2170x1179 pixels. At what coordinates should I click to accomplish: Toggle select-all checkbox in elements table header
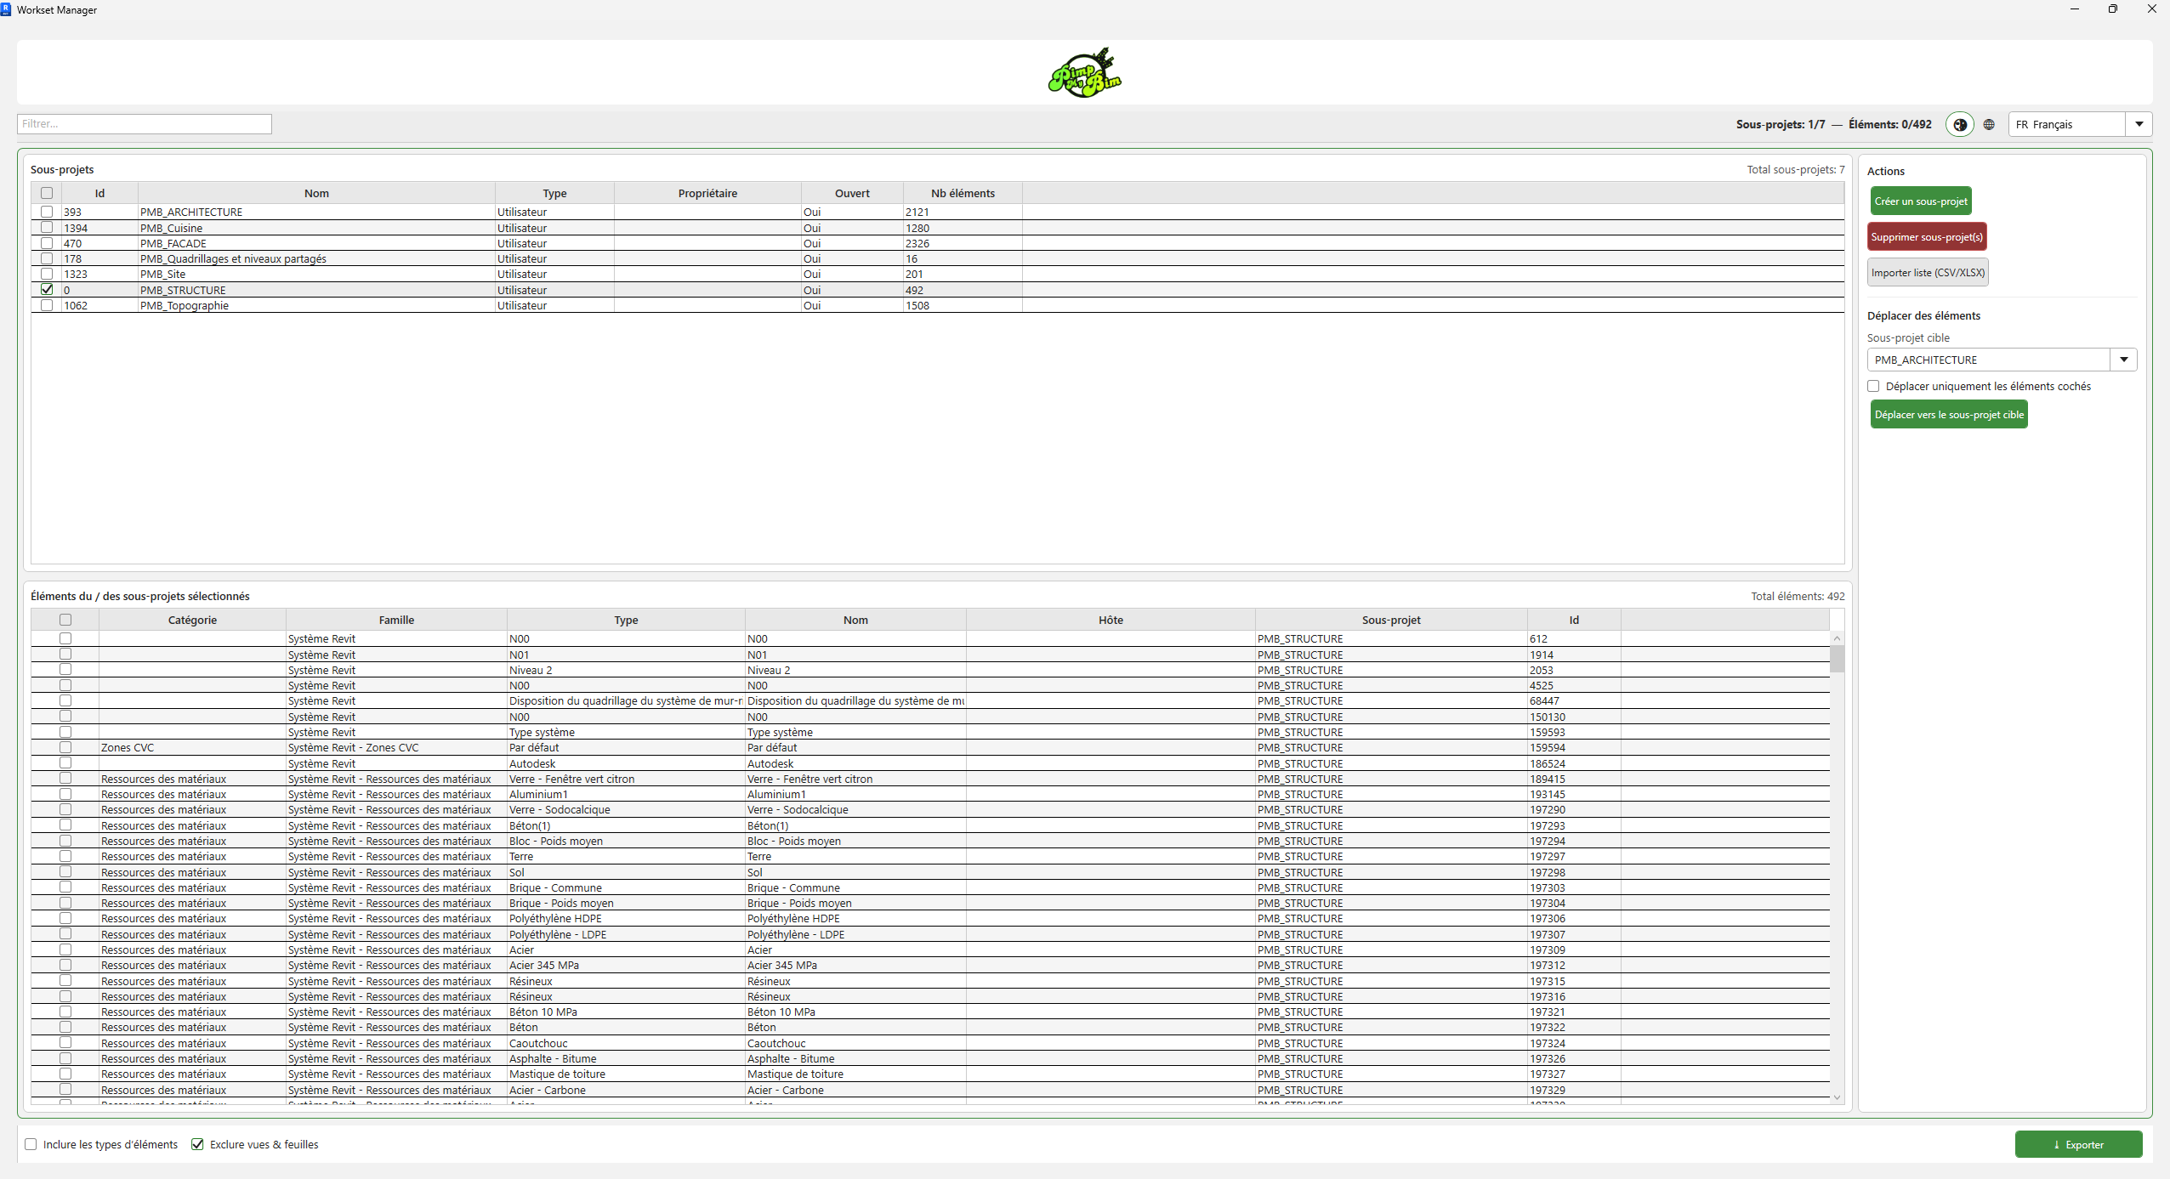coord(65,620)
